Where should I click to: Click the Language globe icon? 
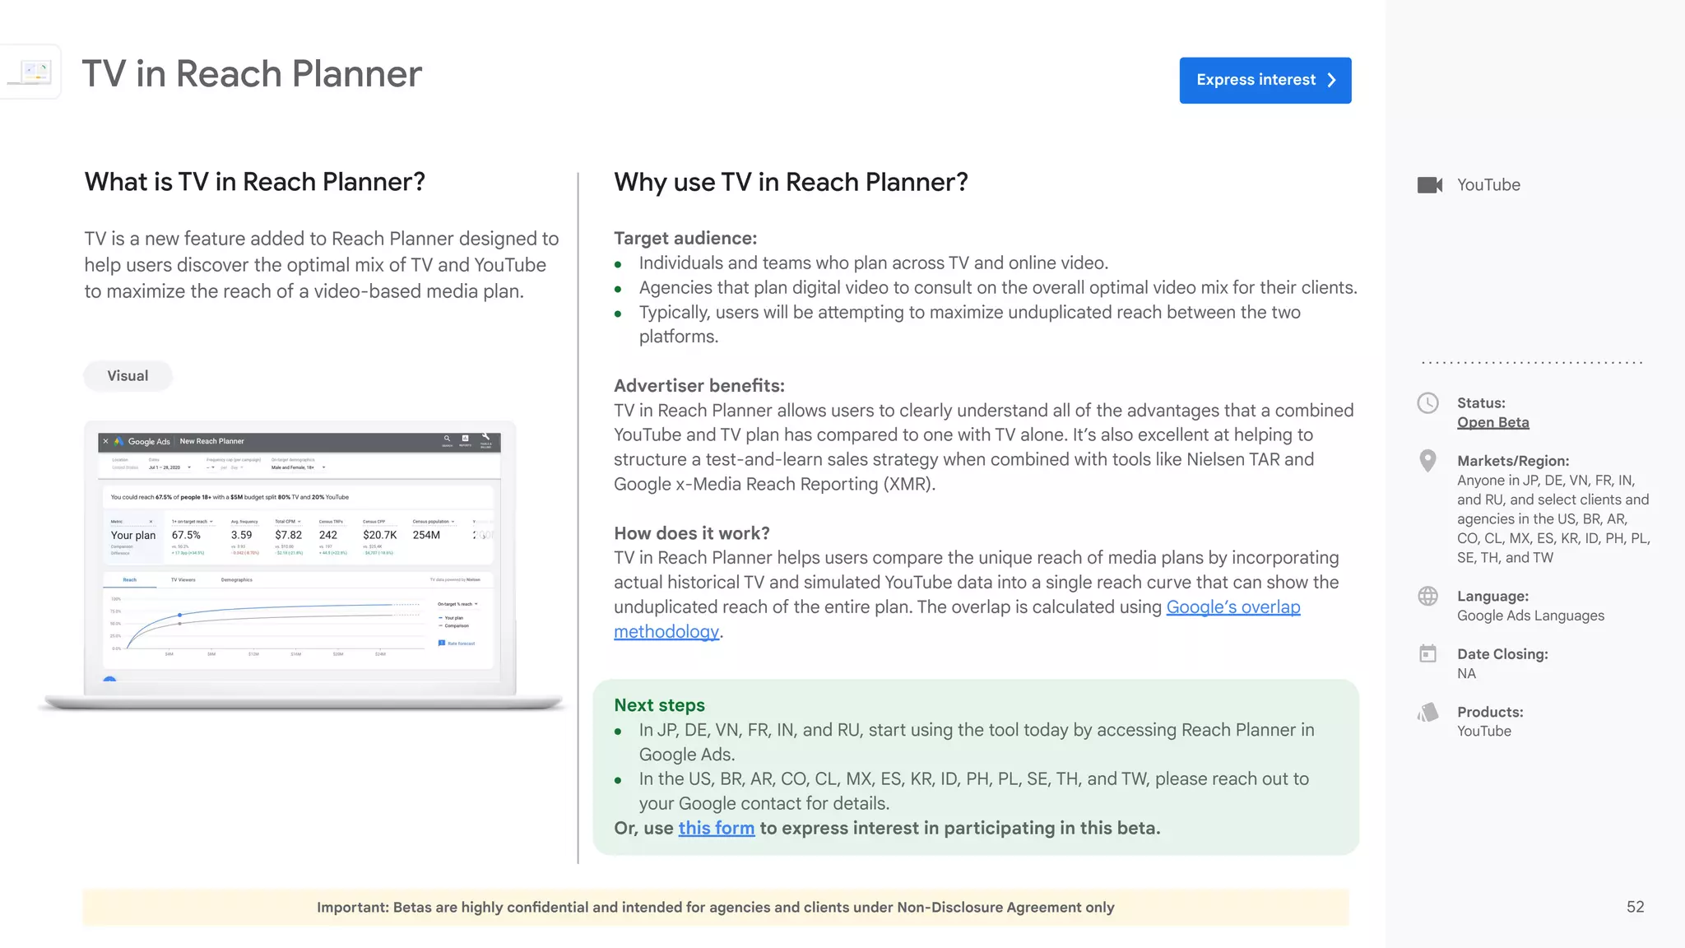coord(1427,597)
